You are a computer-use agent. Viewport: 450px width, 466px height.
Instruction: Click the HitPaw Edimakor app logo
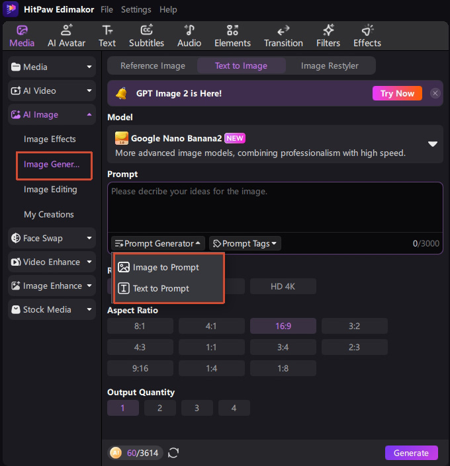[x=11, y=9]
